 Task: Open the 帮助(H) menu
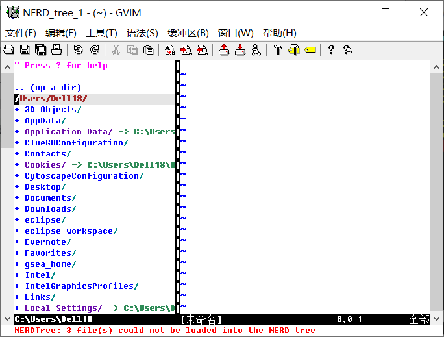280,33
